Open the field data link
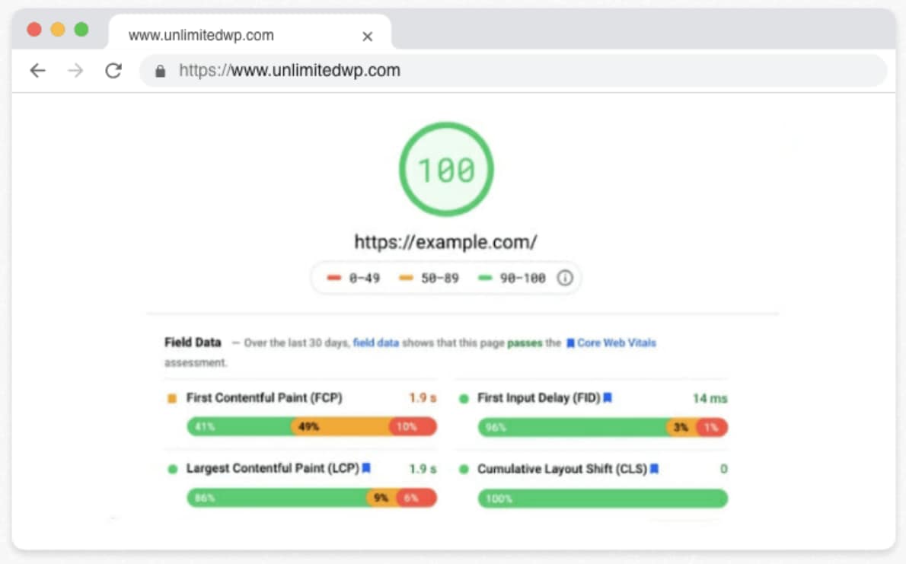Image resolution: width=906 pixels, height=564 pixels. [x=375, y=343]
